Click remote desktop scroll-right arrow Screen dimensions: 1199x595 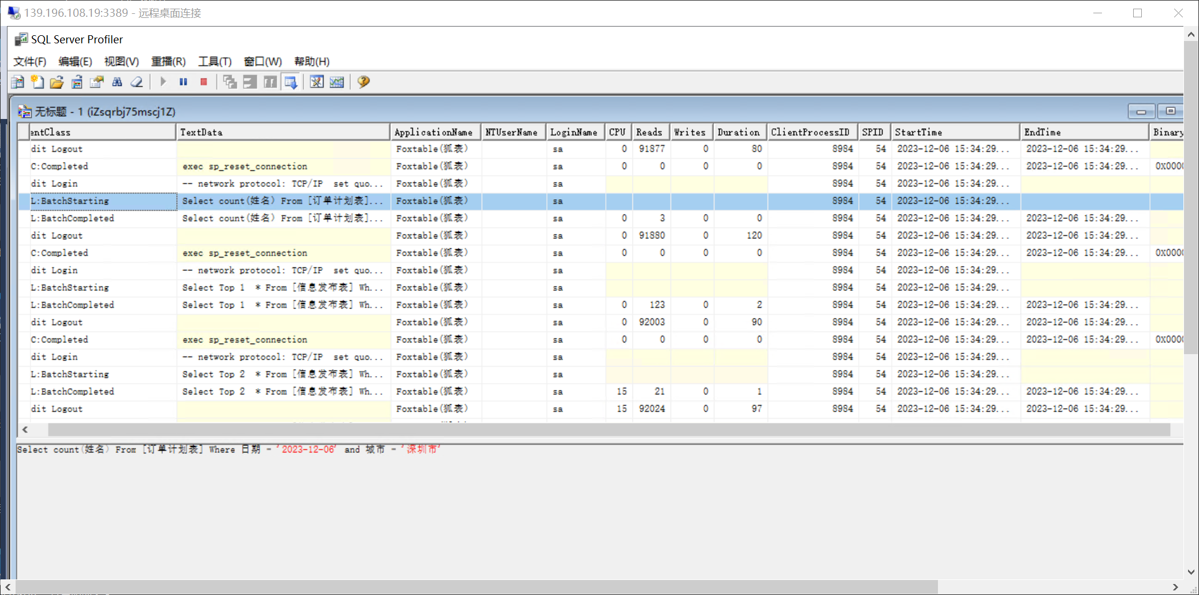(x=1175, y=587)
